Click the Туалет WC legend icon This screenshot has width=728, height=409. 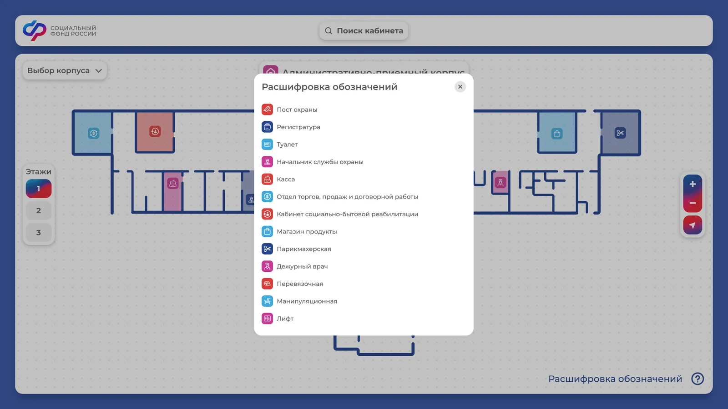[x=267, y=145]
